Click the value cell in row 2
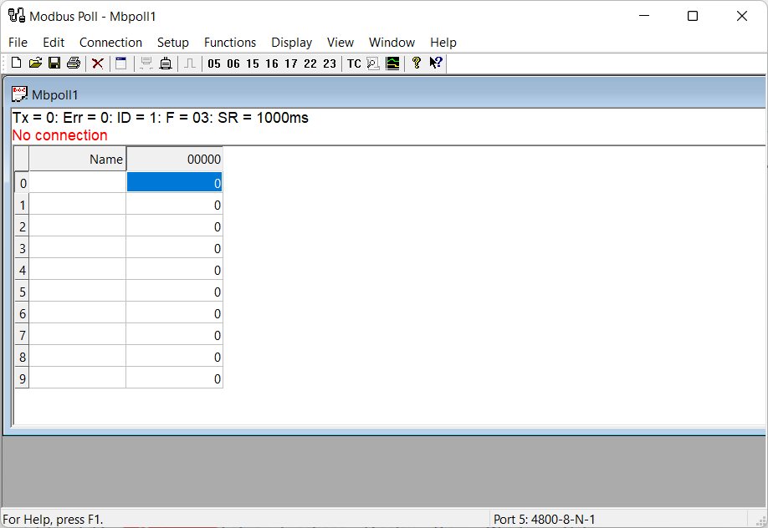This screenshot has height=528, width=768. point(174,226)
